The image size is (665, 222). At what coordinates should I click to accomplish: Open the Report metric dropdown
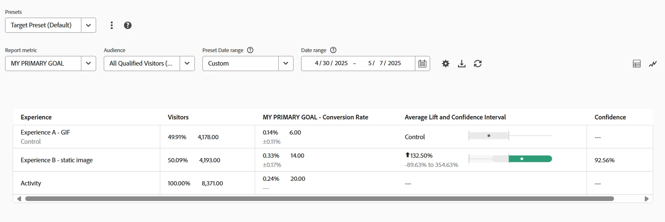click(88, 63)
